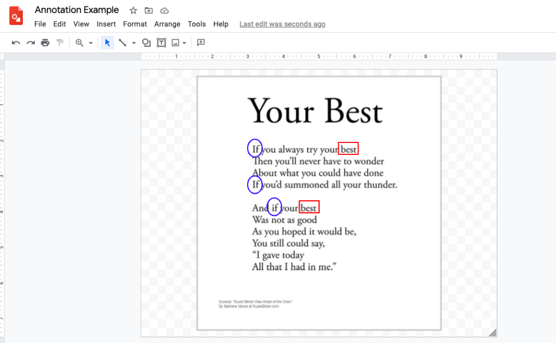Open the line type dropdown arrow
This screenshot has width=556, height=343.
tap(134, 43)
